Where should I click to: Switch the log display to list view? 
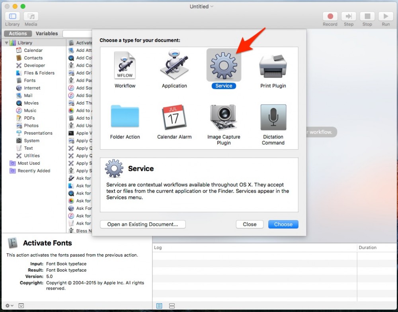pyautogui.click(x=159, y=306)
